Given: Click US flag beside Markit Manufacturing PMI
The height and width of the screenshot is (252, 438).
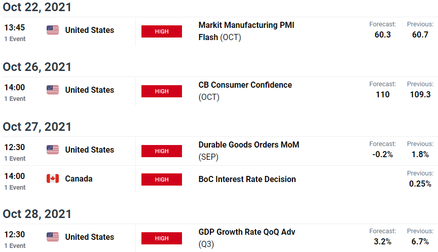Looking at the screenshot, I should pyautogui.click(x=53, y=30).
